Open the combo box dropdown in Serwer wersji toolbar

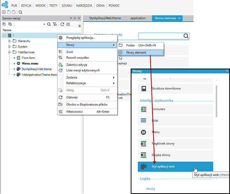pos(44,24)
